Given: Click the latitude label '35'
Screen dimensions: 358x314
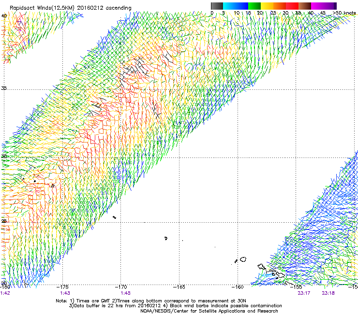Looking at the screenshot, I should pos(4,88).
